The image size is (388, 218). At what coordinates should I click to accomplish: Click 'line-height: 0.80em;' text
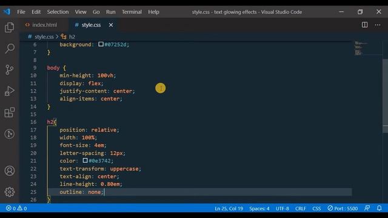(91, 184)
